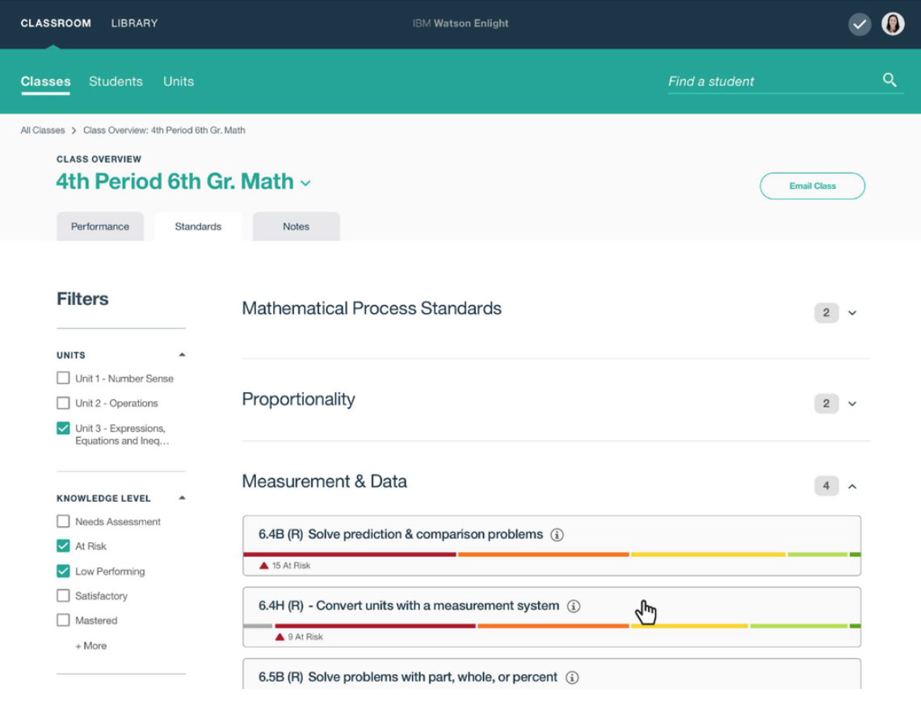Image resolution: width=921 pixels, height=710 pixels.
Task: Click the breadcrumb Class Overview: 4th Period text
Action: pyautogui.click(x=164, y=130)
